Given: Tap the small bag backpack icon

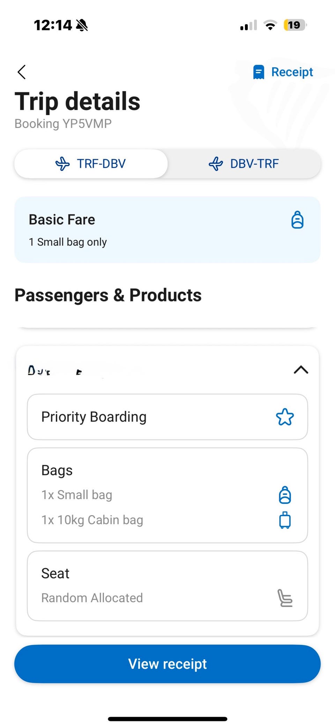Looking at the screenshot, I should (285, 495).
